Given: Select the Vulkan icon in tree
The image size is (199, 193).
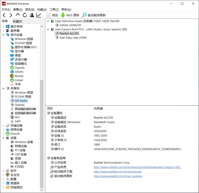Looking at the screenshot, I should click(12, 80).
